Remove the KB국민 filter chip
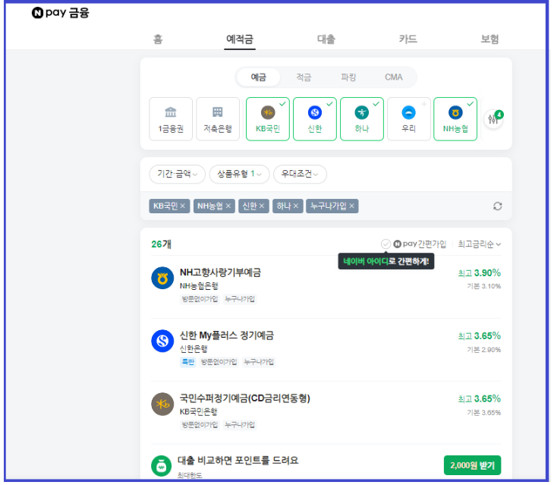This screenshot has height=485, width=554. pos(183,206)
